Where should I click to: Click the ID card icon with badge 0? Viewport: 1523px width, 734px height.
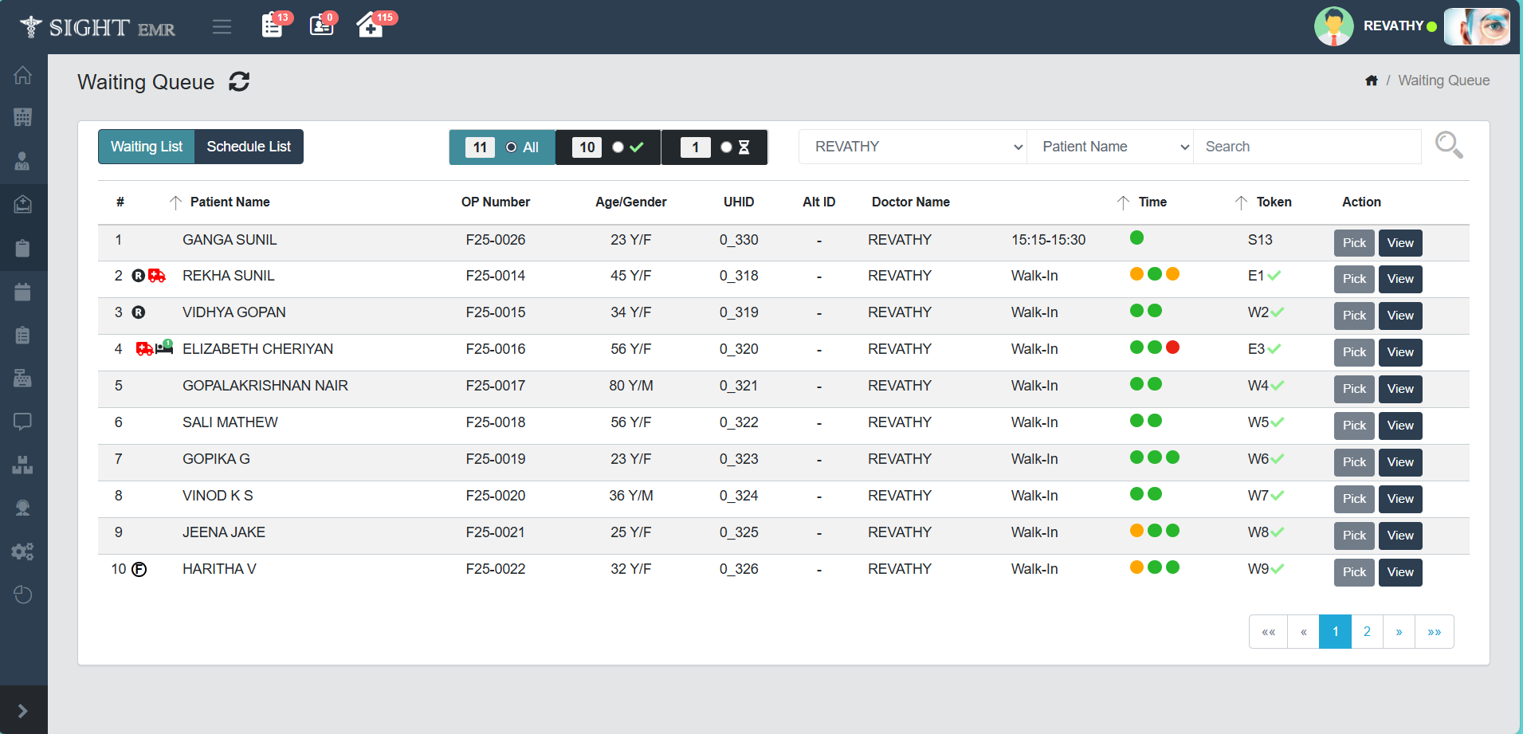point(321,26)
